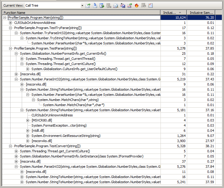Viewport: 224px width, 188px height.
Task: Click the 1,264 samples cell for GetResourceString
Action: tap(174, 136)
